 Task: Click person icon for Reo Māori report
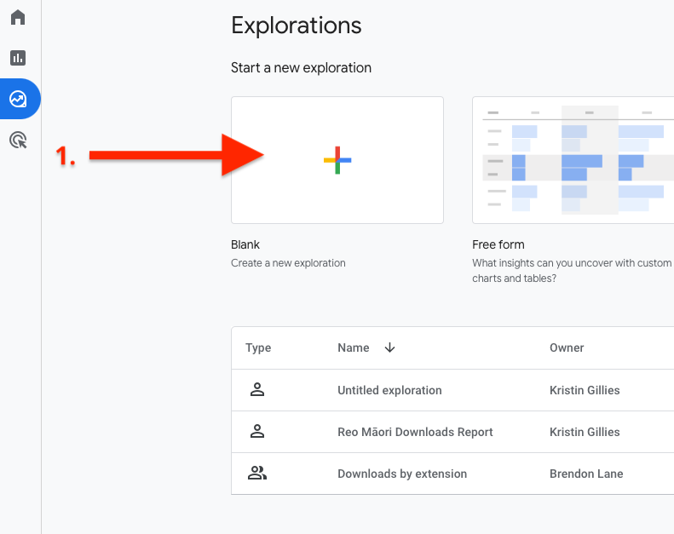click(x=257, y=432)
